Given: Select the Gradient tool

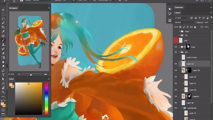Looking at the screenshot, I should pos(3,58).
